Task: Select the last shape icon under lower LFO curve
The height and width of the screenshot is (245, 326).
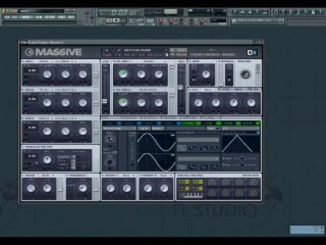Action: tap(214, 167)
